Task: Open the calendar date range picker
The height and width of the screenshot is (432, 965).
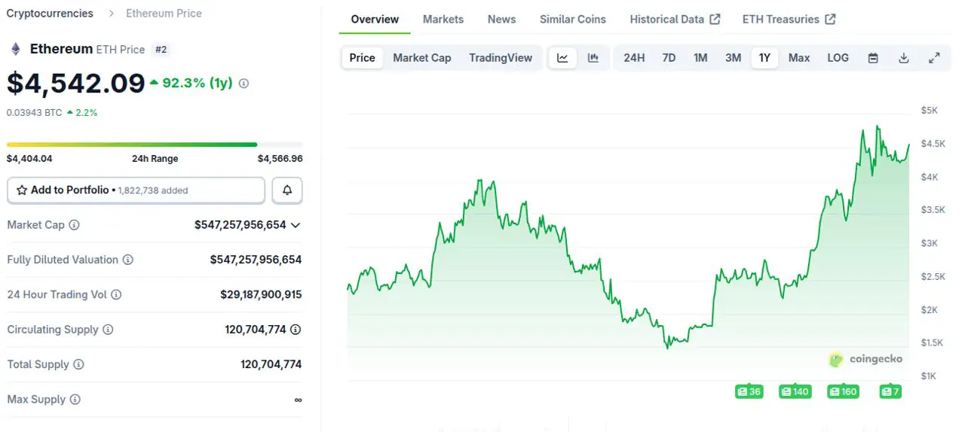Action: coord(873,58)
